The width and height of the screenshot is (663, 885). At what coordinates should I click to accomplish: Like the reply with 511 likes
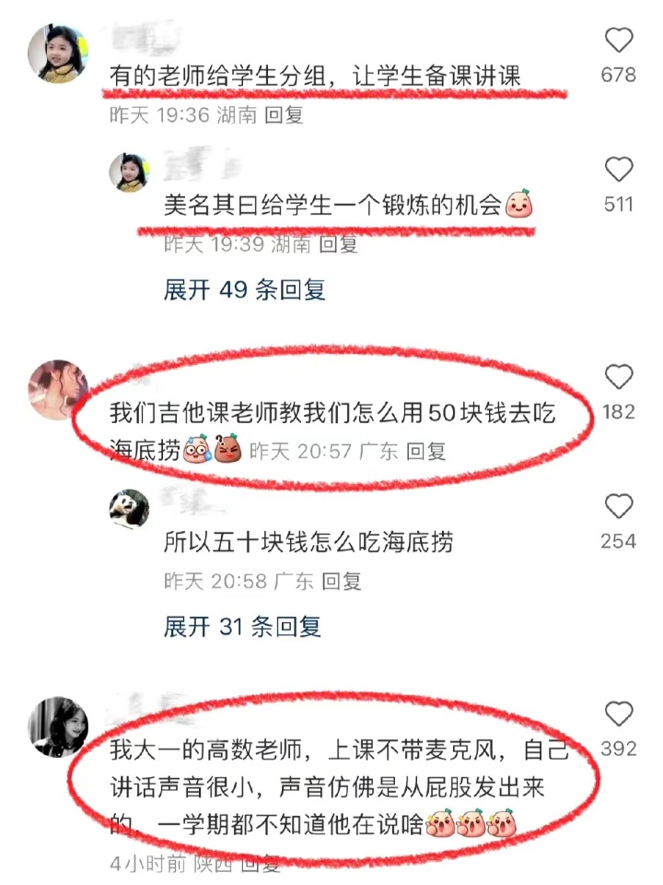[619, 170]
